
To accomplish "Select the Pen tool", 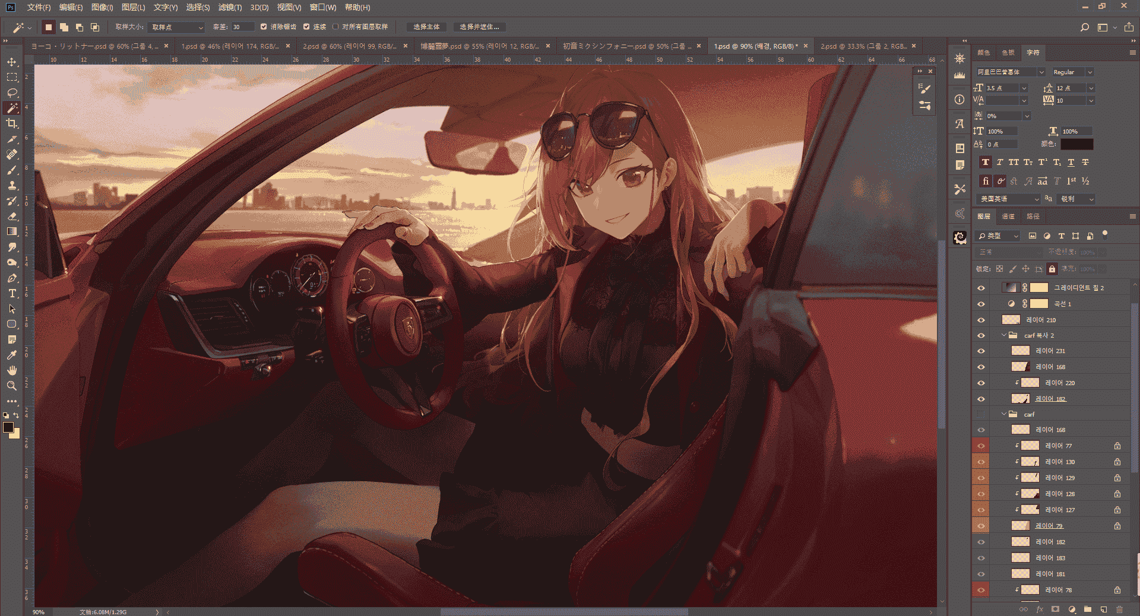I will point(12,278).
